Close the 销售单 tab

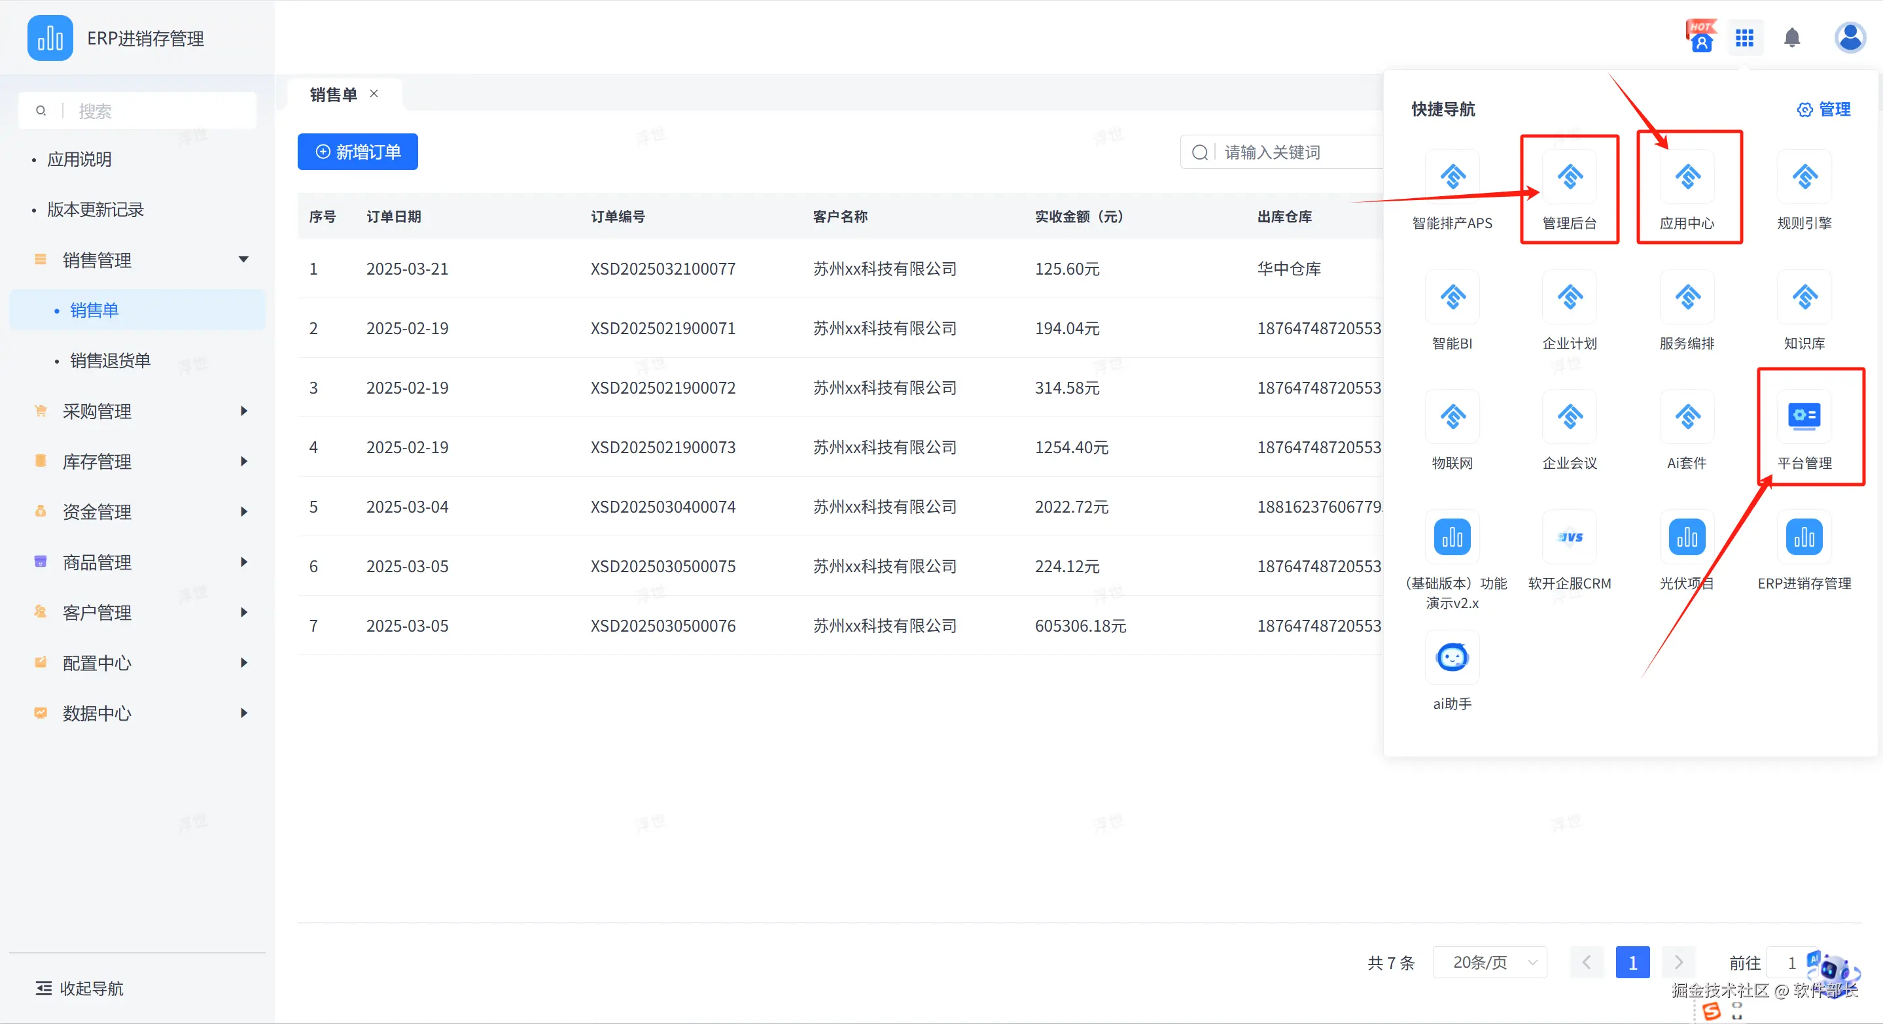(x=374, y=94)
